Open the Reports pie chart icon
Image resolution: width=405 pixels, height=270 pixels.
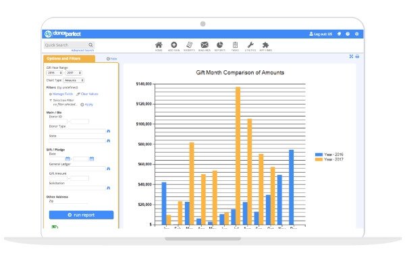pos(219,45)
